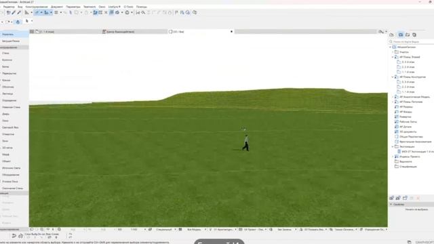
Task: Toggle the grid snap icon in toolbar
Action: coord(56,12)
